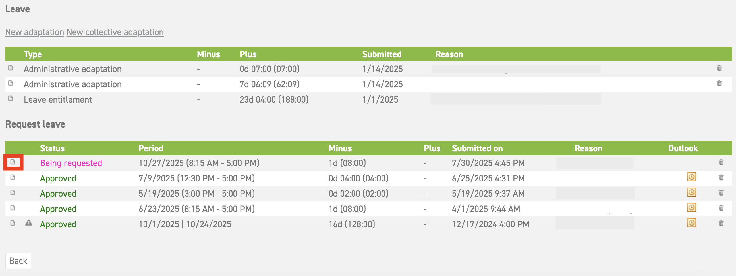Open New collective adaptation link
The width and height of the screenshot is (736, 276).
click(x=115, y=32)
